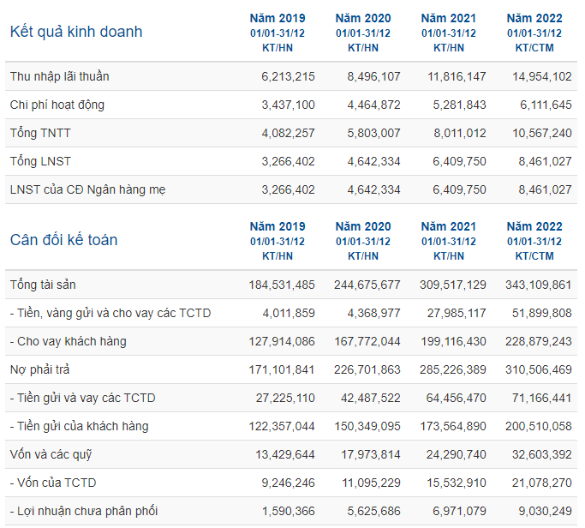The image size is (585, 528).
Task: Click value 309,517,129 in Tổng tài sản row
Action: [x=453, y=285]
